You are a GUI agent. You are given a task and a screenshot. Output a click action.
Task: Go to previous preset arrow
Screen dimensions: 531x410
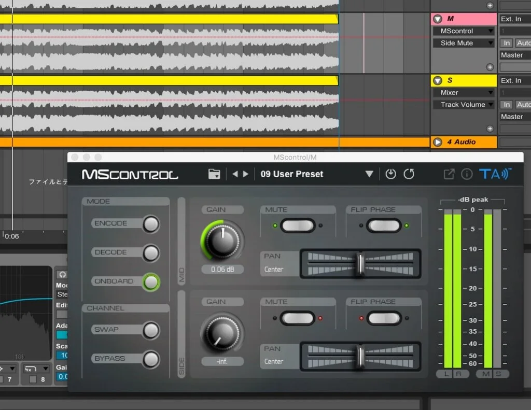[x=235, y=174]
